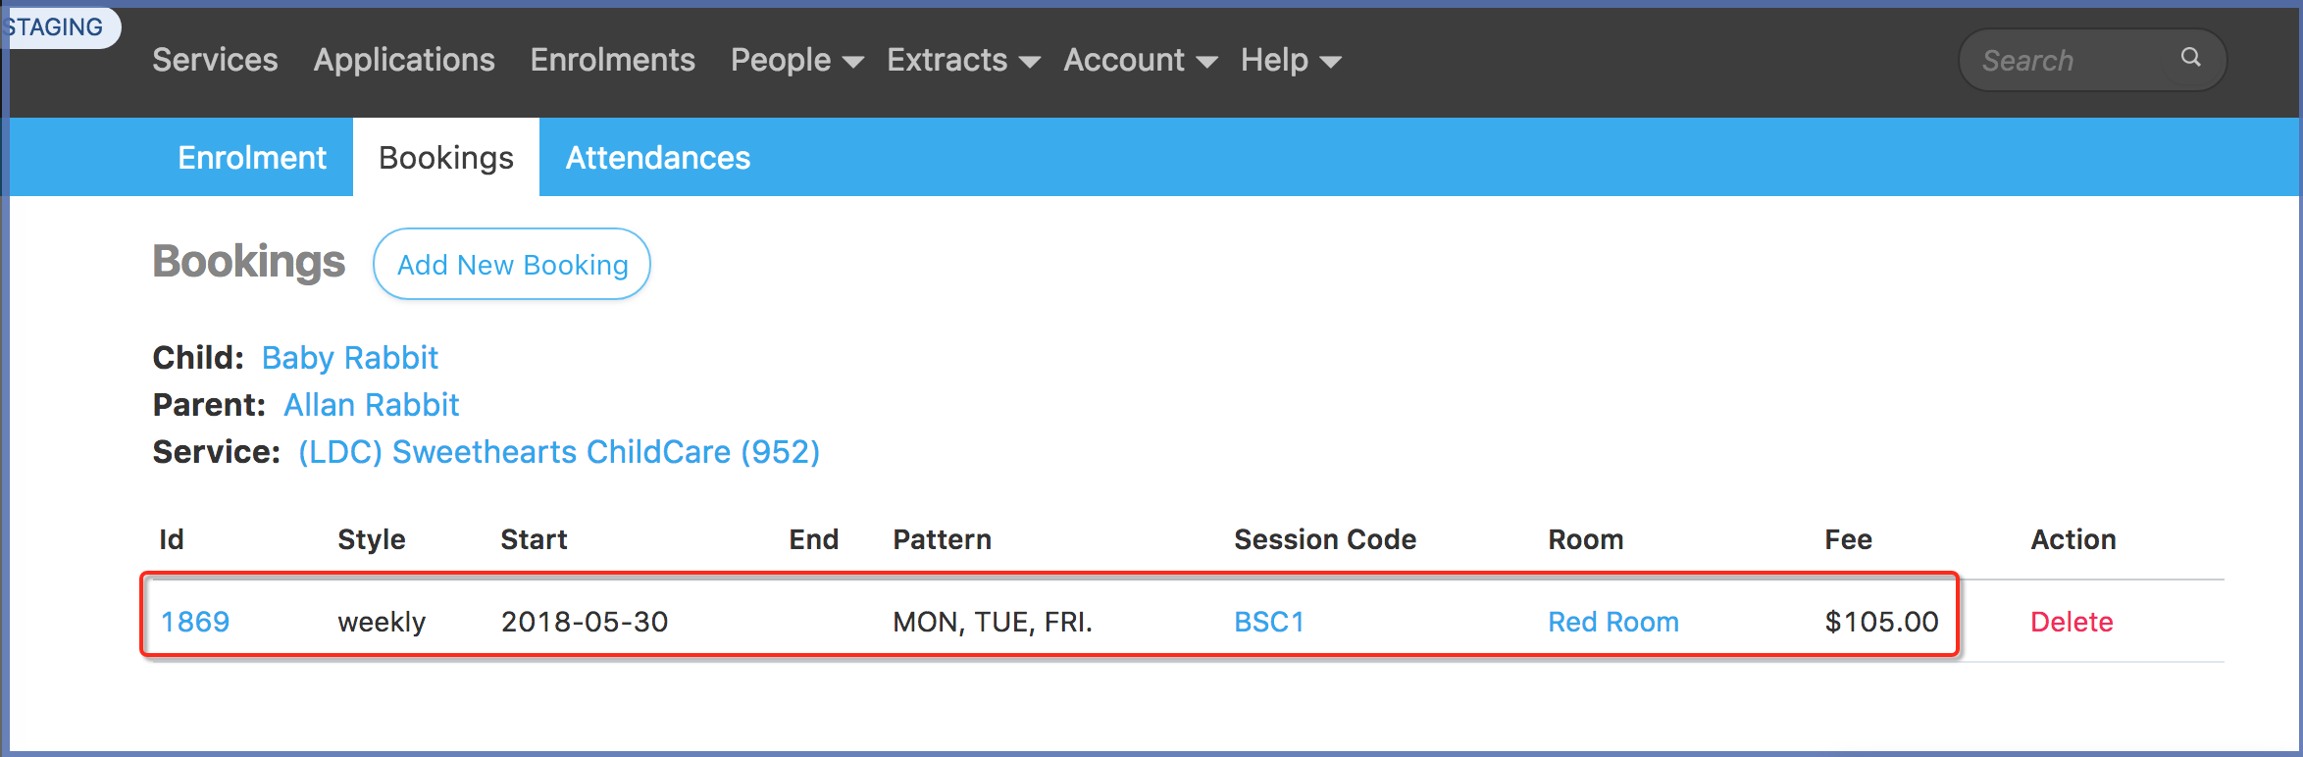
Task: Open the Red Room link
Action: pyautogui.click(x=1613, y=622)
